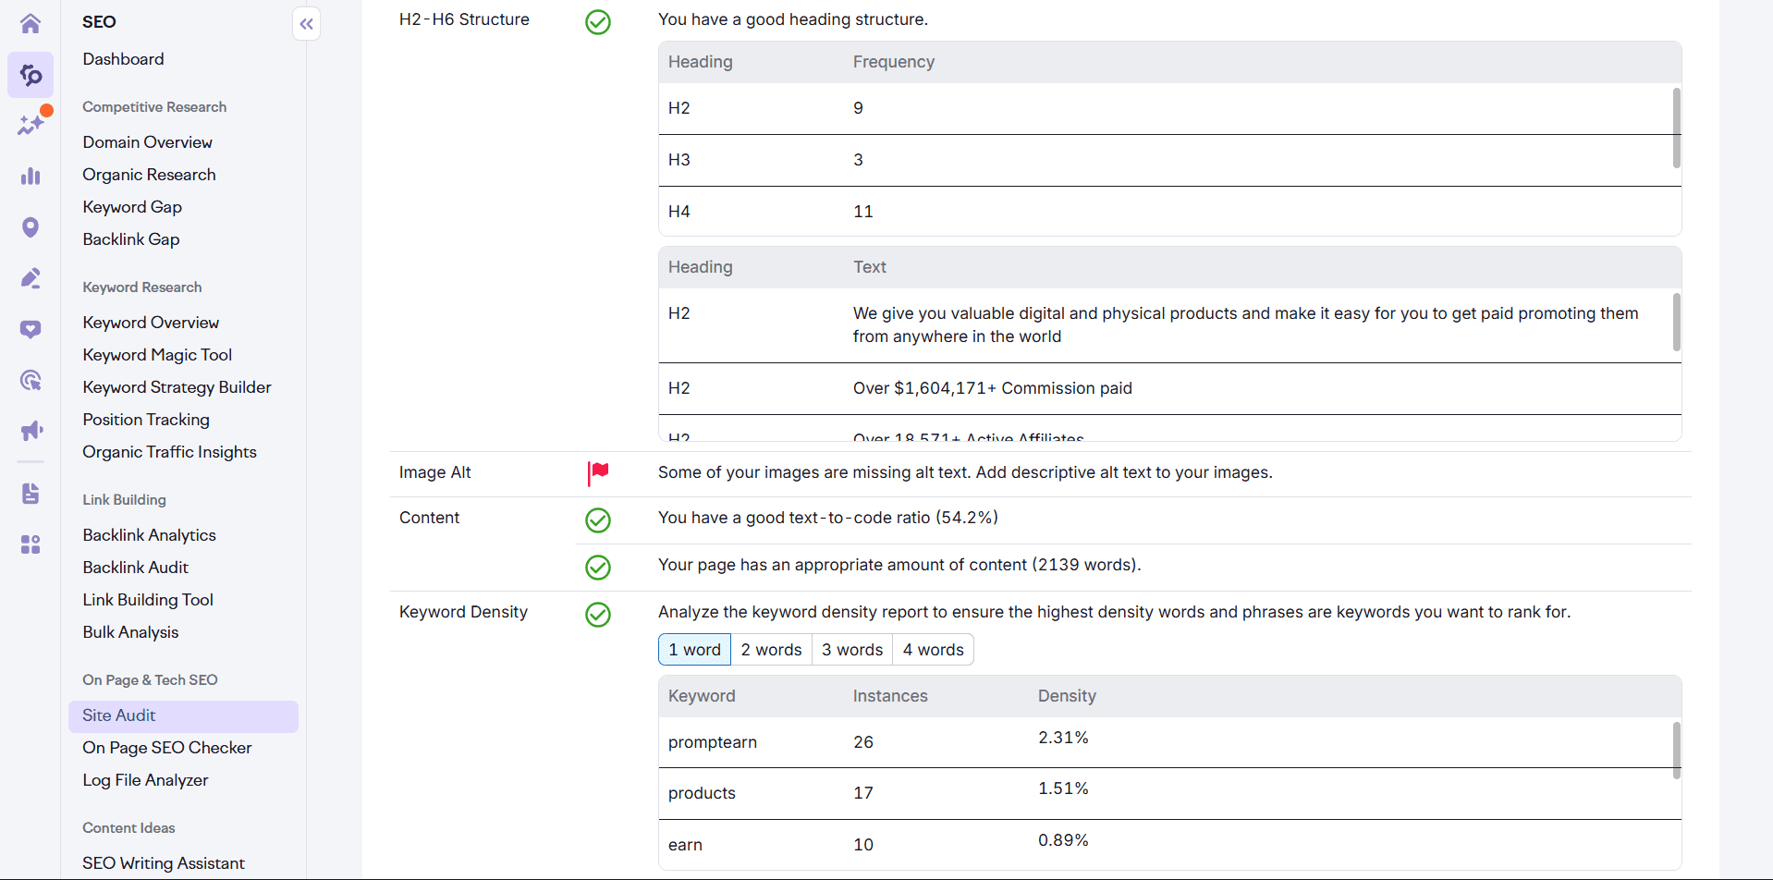Open the megaphone promotion icon
This screenshot has width=1773, height=880.
point(31,430)
